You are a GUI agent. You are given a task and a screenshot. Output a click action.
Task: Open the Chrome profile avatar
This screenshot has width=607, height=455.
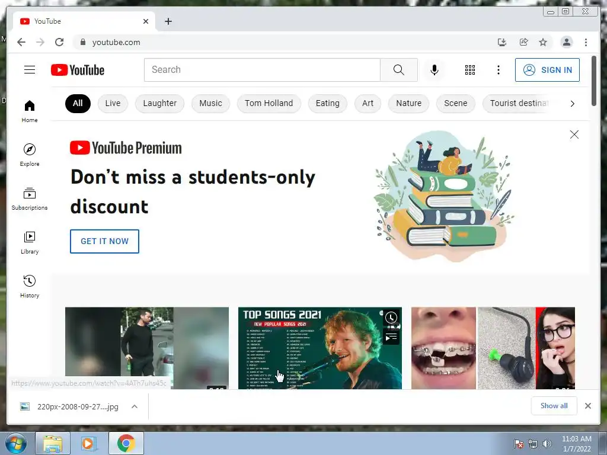(x=566, y=42)
